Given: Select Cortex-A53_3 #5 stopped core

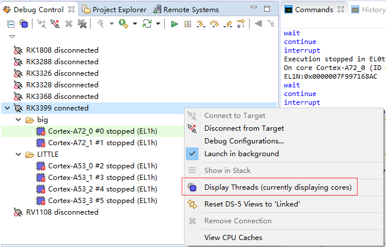Looking at the screenshot, I should pyautogui.click(x=103, y=201).
